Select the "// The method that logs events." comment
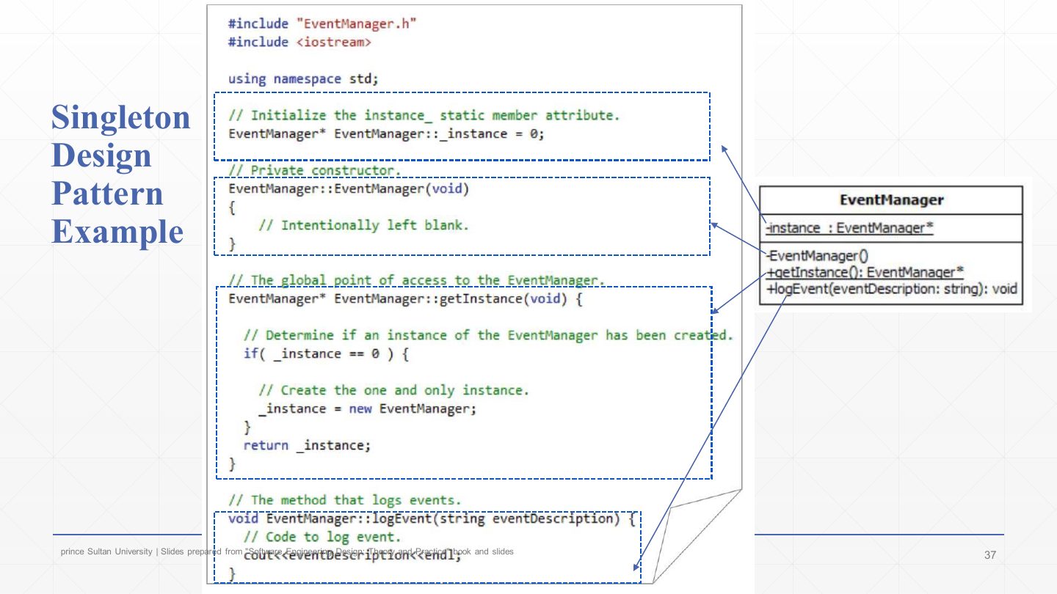The width and height of the screenshot is (1057, 594). [346, 500]
